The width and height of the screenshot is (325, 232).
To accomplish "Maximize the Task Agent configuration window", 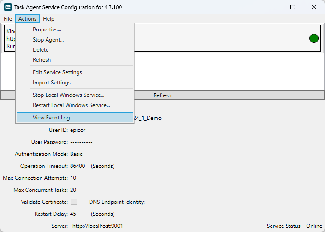I will coord(293,7).
